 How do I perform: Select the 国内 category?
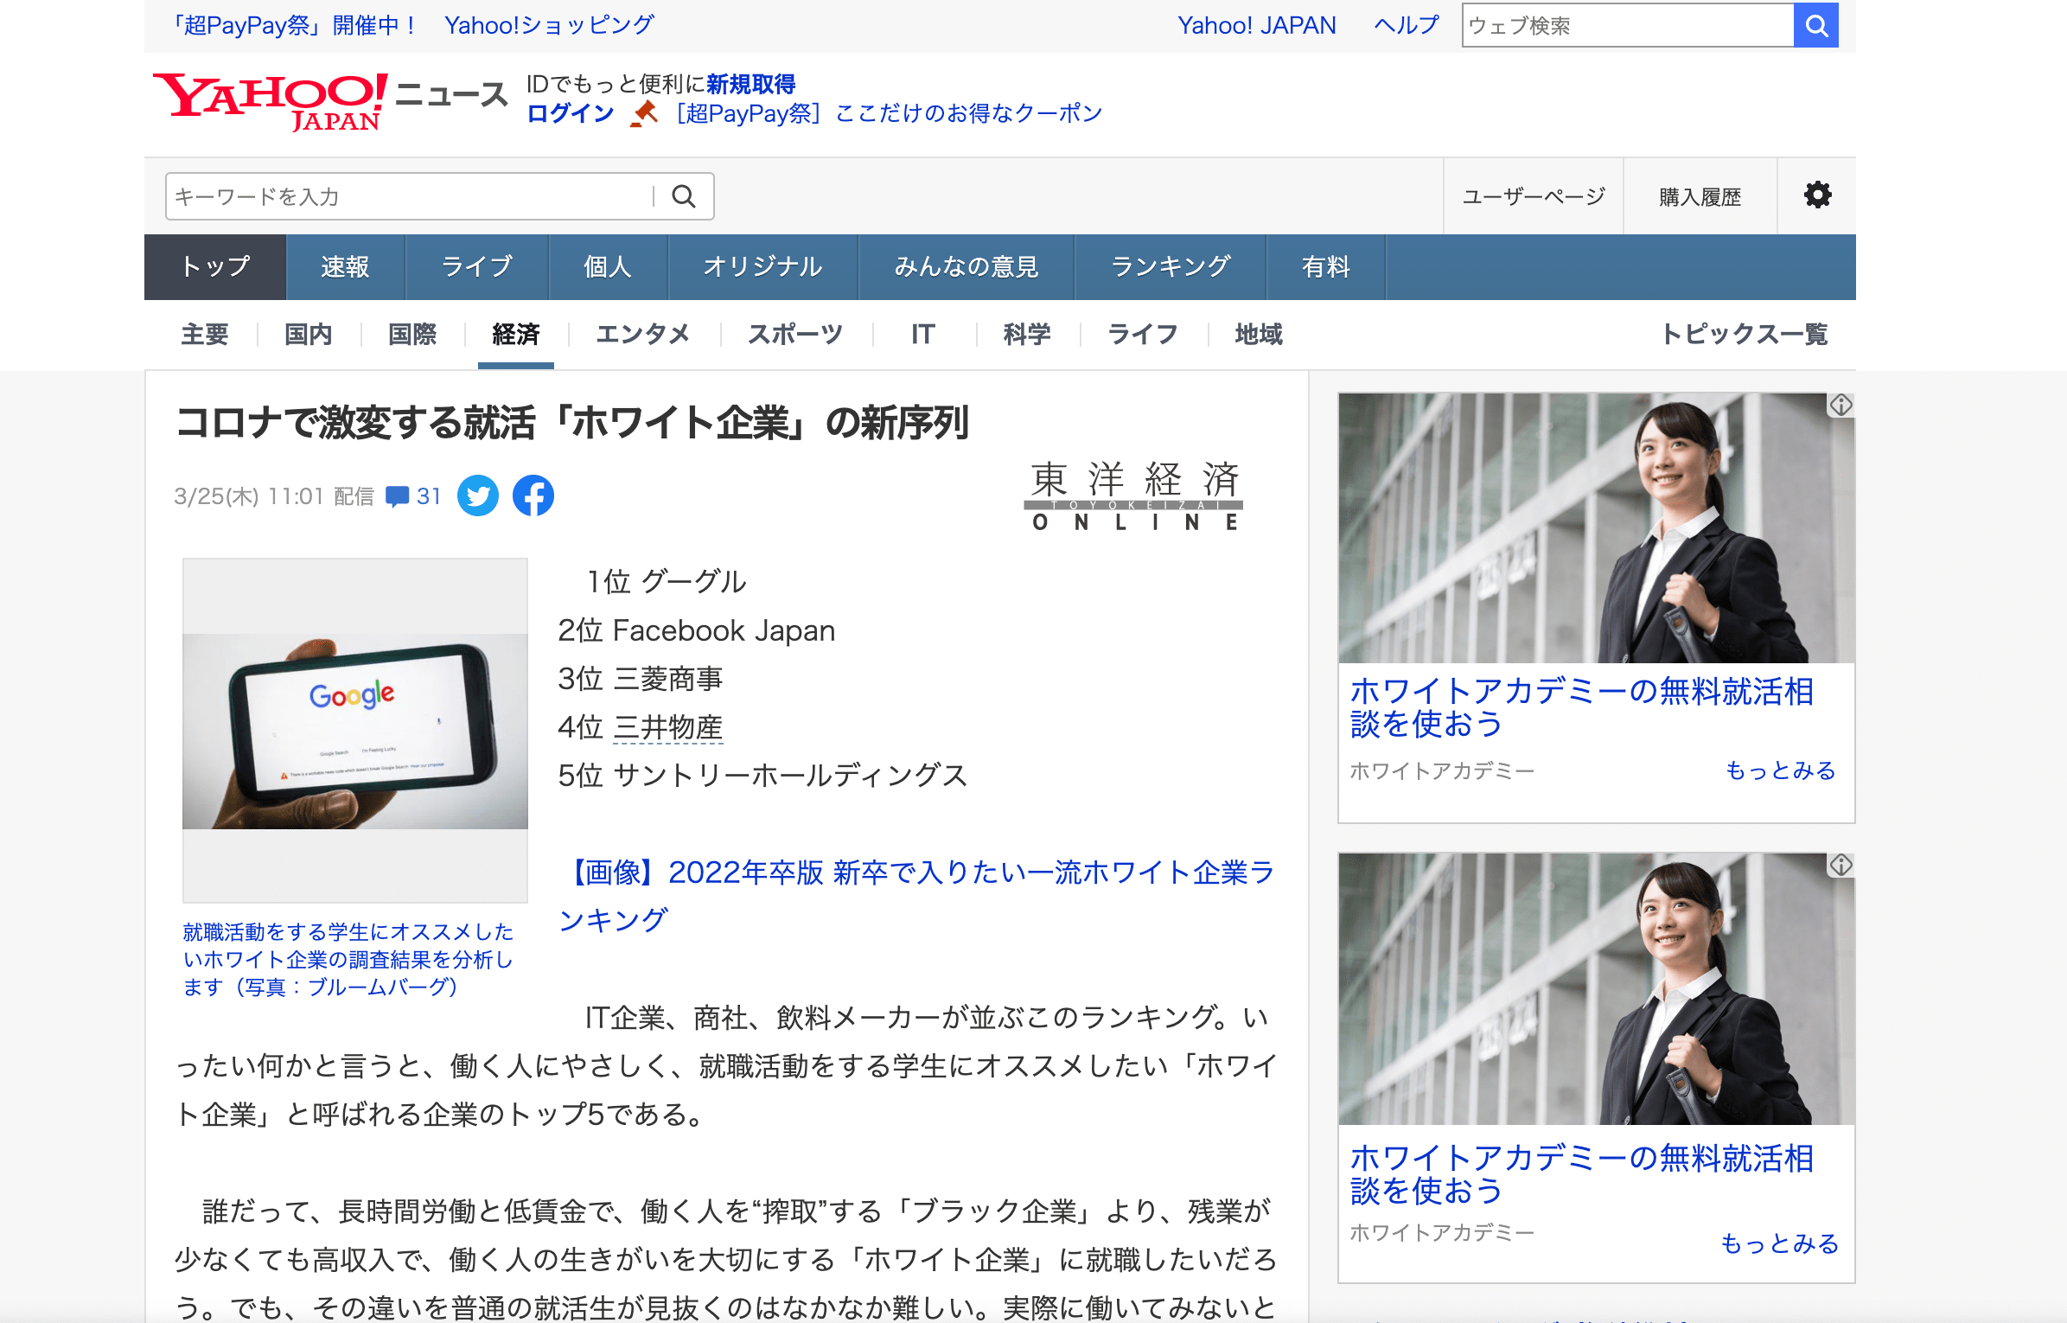(x=309, y=335)
